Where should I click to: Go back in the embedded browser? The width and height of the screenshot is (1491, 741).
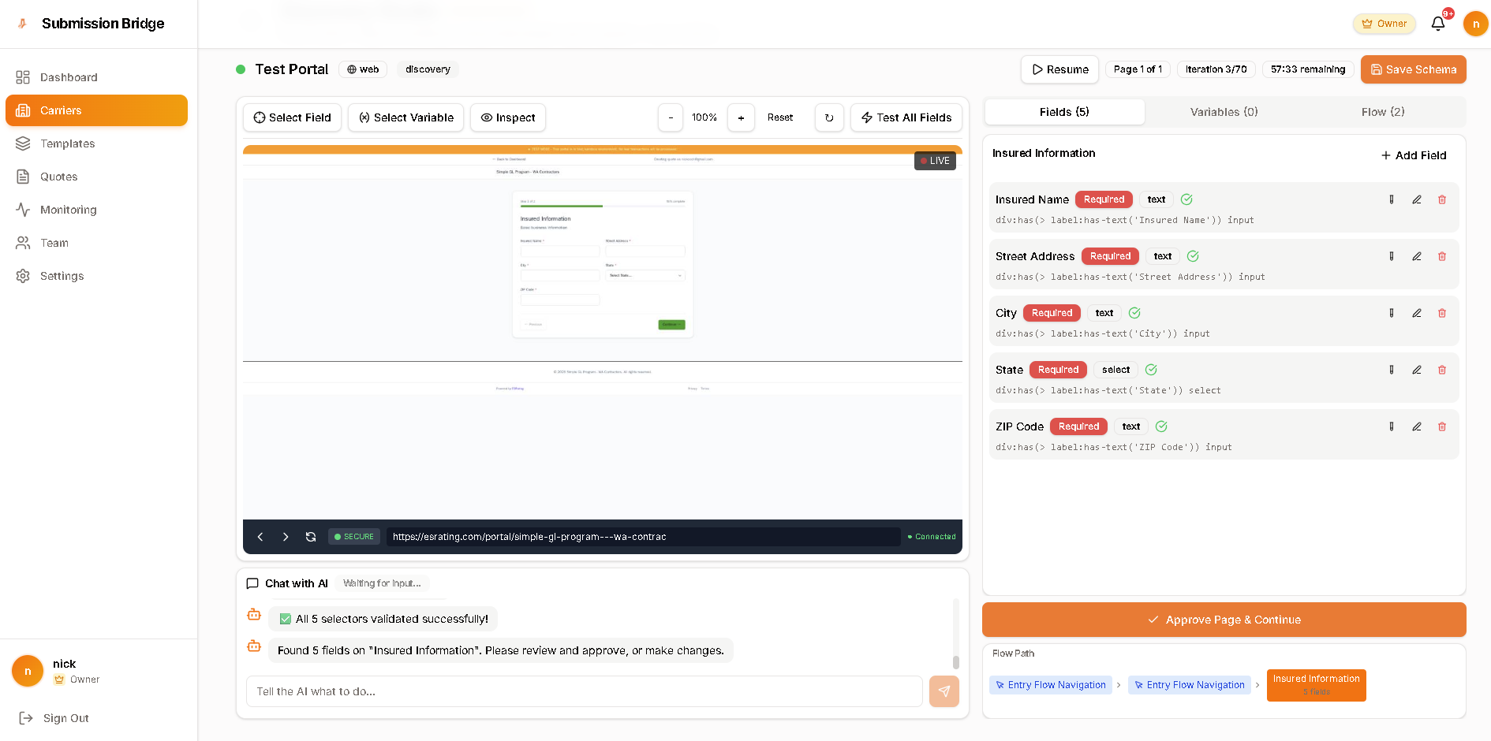point(260,537)
